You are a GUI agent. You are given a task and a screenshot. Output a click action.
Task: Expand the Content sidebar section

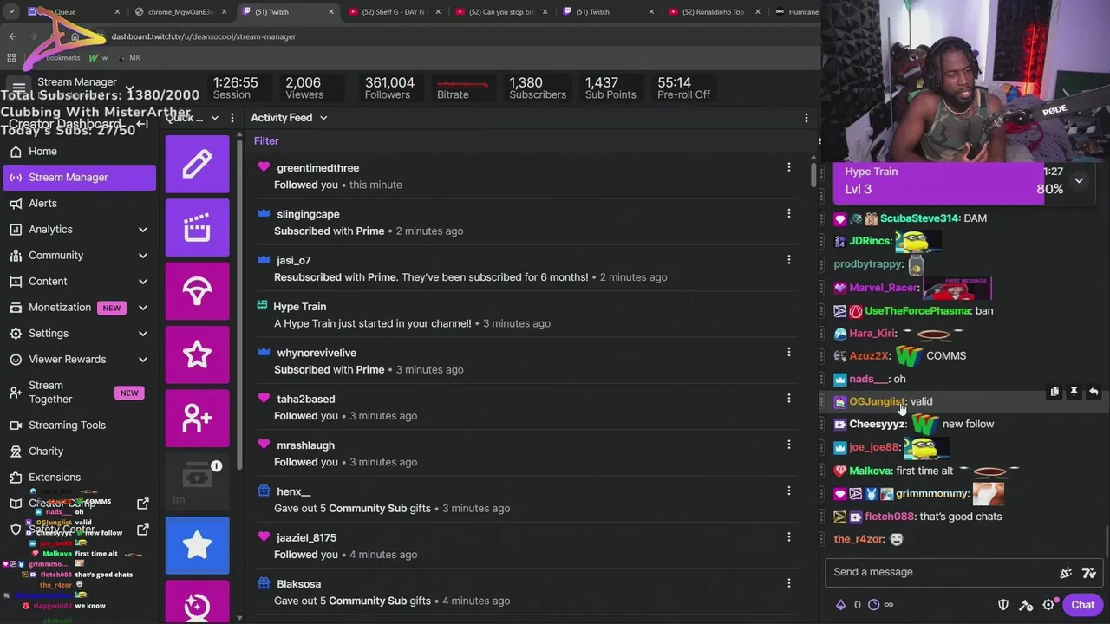tap(142, 281)
